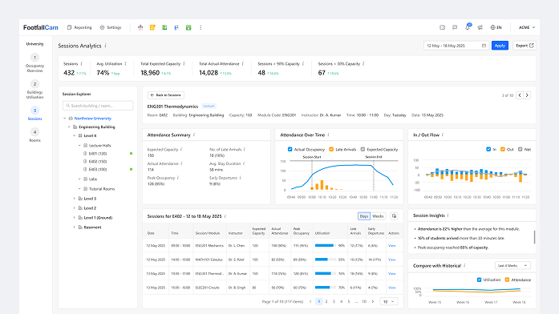
Task: Open the ACME account dropdown
Action: (x=527, y=27)
